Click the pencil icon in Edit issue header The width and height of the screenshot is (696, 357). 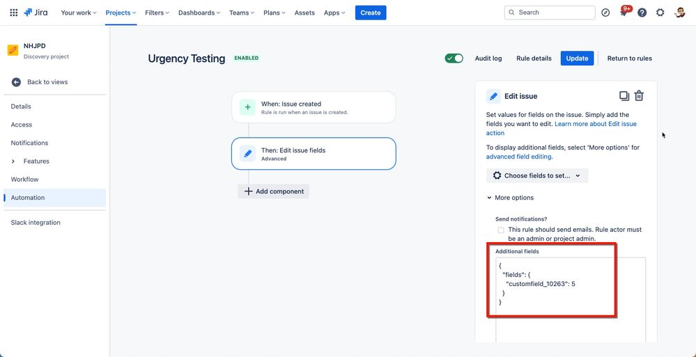493,96
